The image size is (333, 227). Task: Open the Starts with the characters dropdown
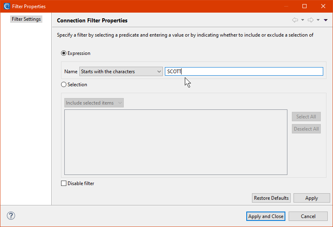[121, 72]
